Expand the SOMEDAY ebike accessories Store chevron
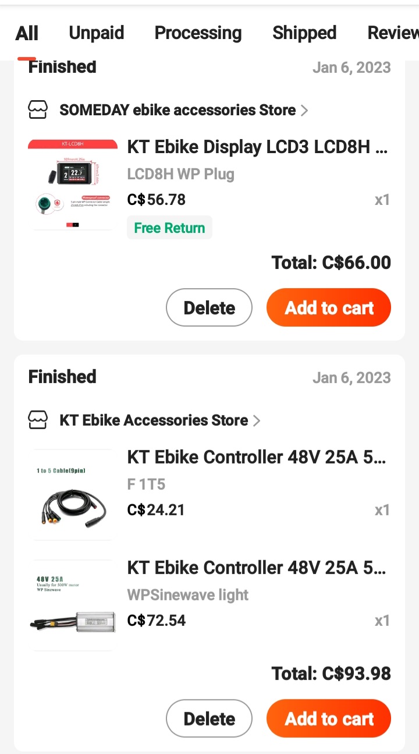This screenshot has height=754, width=419. tap(304, 109)
